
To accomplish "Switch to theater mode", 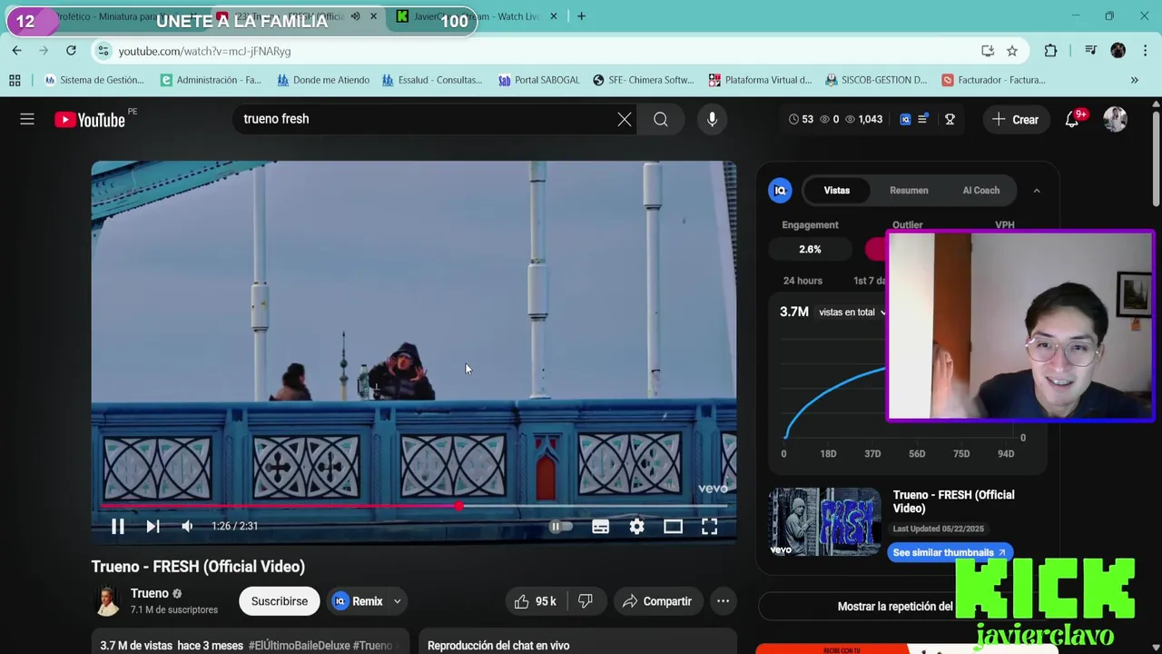I will [673, 526].
